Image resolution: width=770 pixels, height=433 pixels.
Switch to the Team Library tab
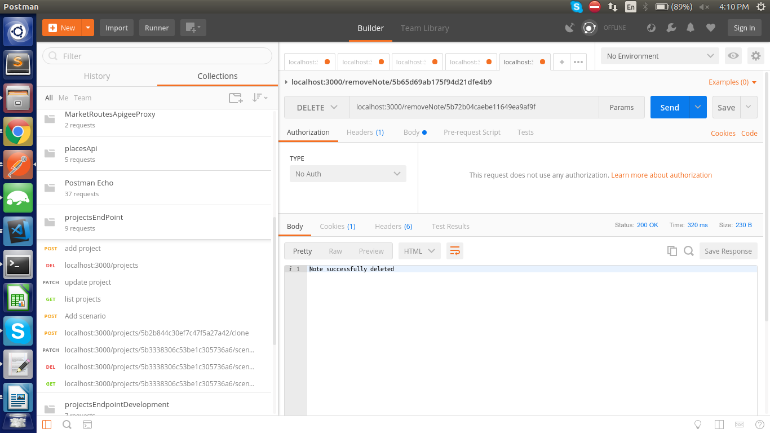[x=424, y=28]
